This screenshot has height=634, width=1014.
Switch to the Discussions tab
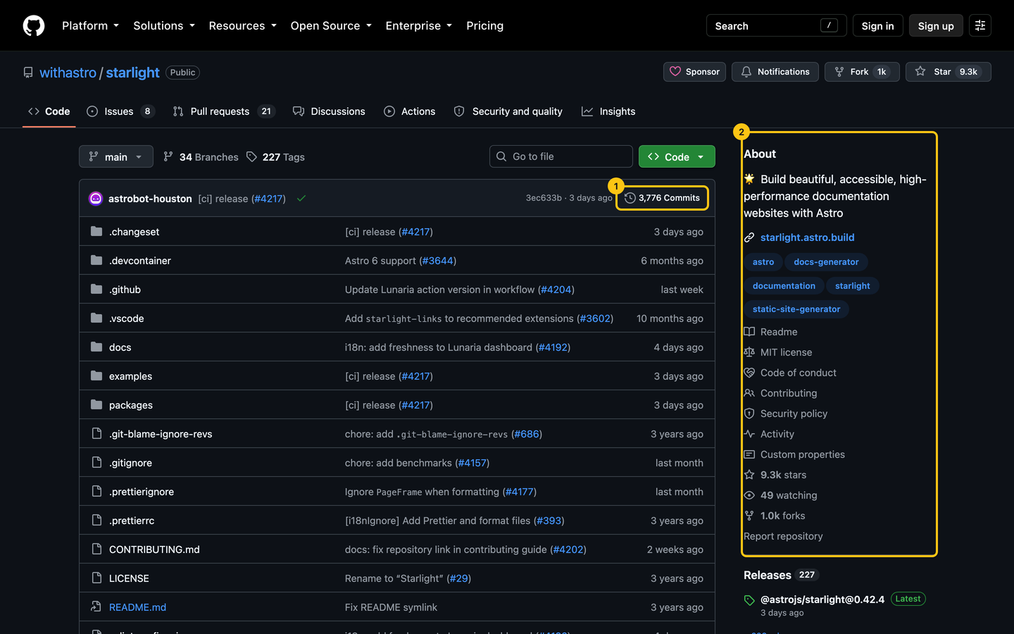tap(329, 111)
